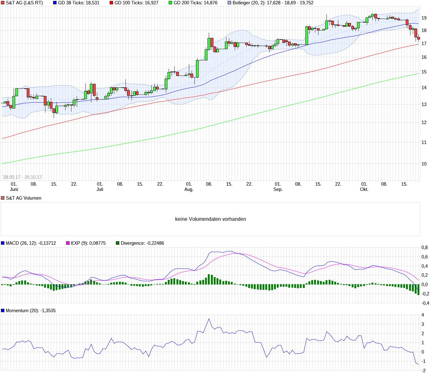Click the dark green Divergence legend icon

(117, 243)
